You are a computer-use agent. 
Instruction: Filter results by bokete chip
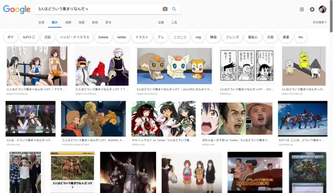click(x=103, y=37)
